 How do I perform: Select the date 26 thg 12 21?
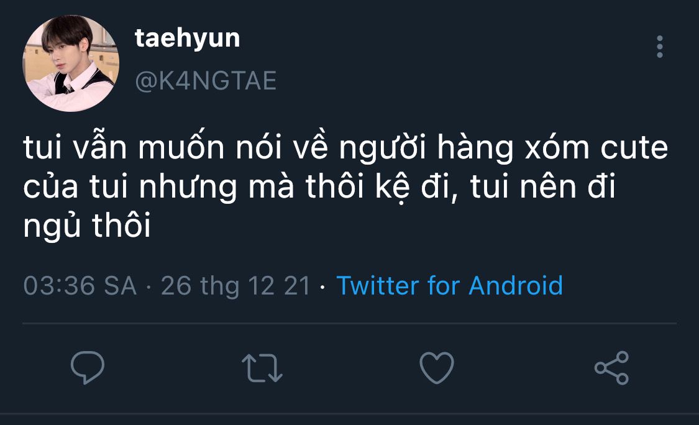tap(235, 286)
